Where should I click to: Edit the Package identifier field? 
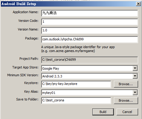pos(90,39)
